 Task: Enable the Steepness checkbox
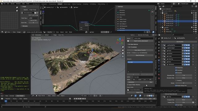click(x=176, y=68)
